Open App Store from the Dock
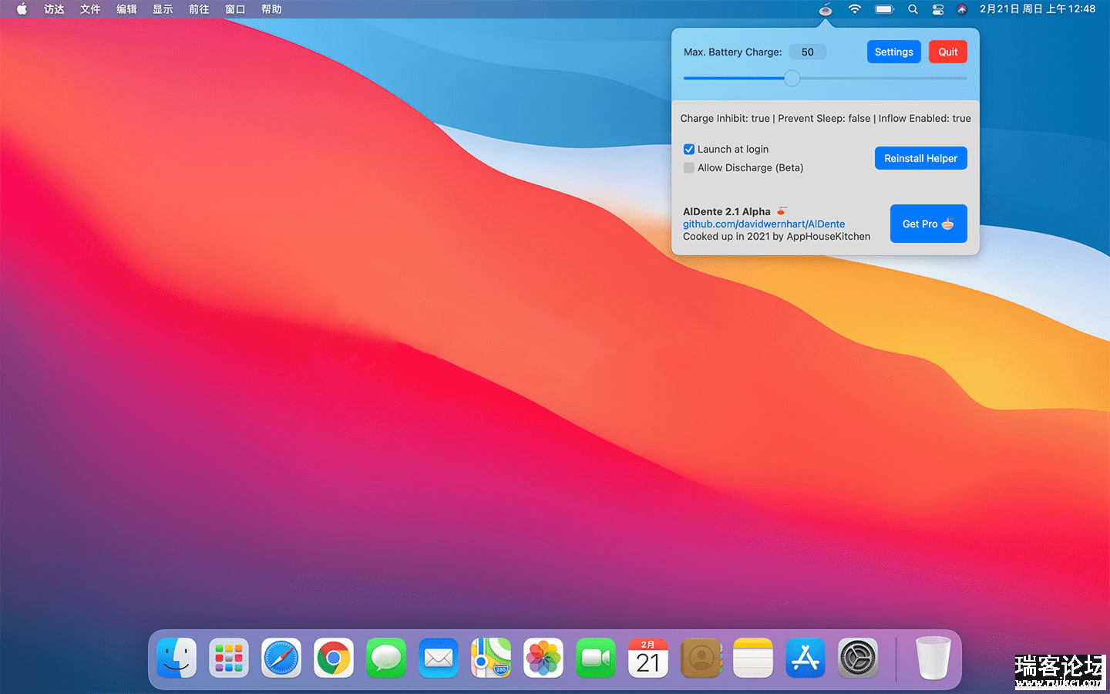The width and height of the screenshot is (1110, 694). pyautogui.click(x=806, y=658)
